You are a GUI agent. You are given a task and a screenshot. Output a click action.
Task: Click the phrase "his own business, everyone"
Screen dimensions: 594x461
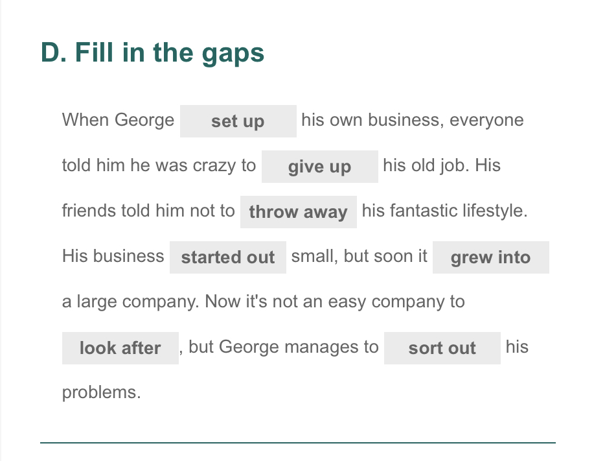pyautogui.click(x=412, y=120)
